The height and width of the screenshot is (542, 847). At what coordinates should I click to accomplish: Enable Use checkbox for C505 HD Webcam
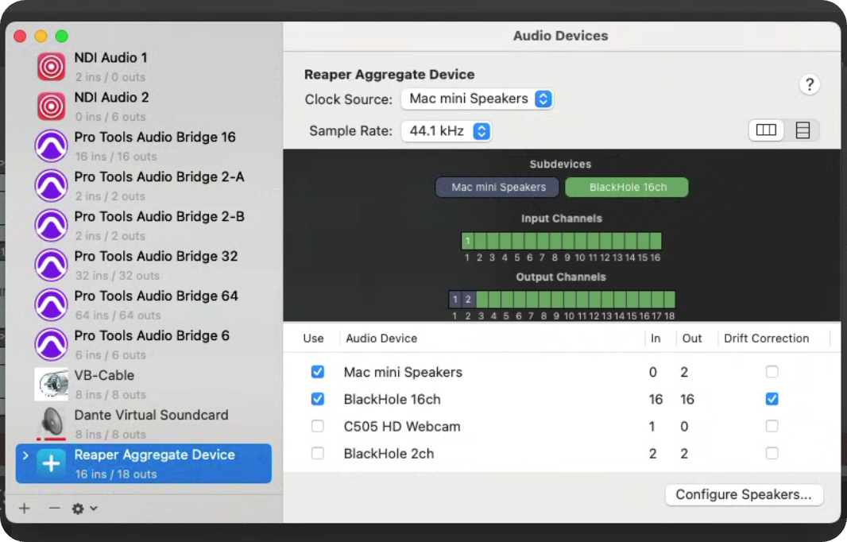(318, 426)
